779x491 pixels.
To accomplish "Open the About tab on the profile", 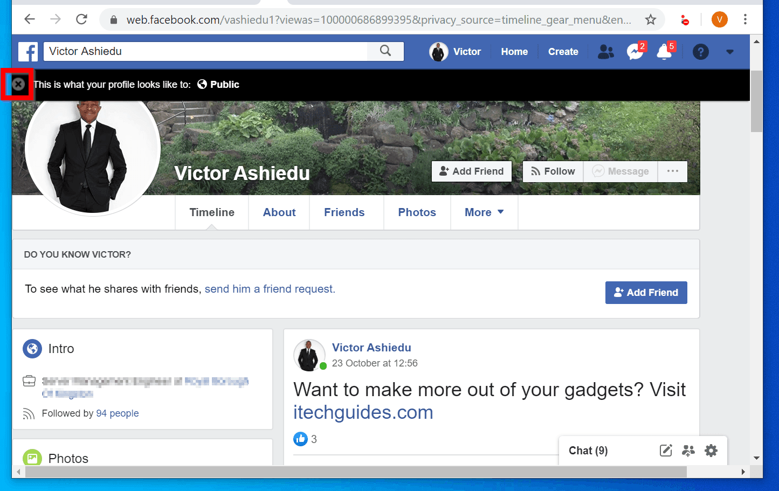I will 279,212.
